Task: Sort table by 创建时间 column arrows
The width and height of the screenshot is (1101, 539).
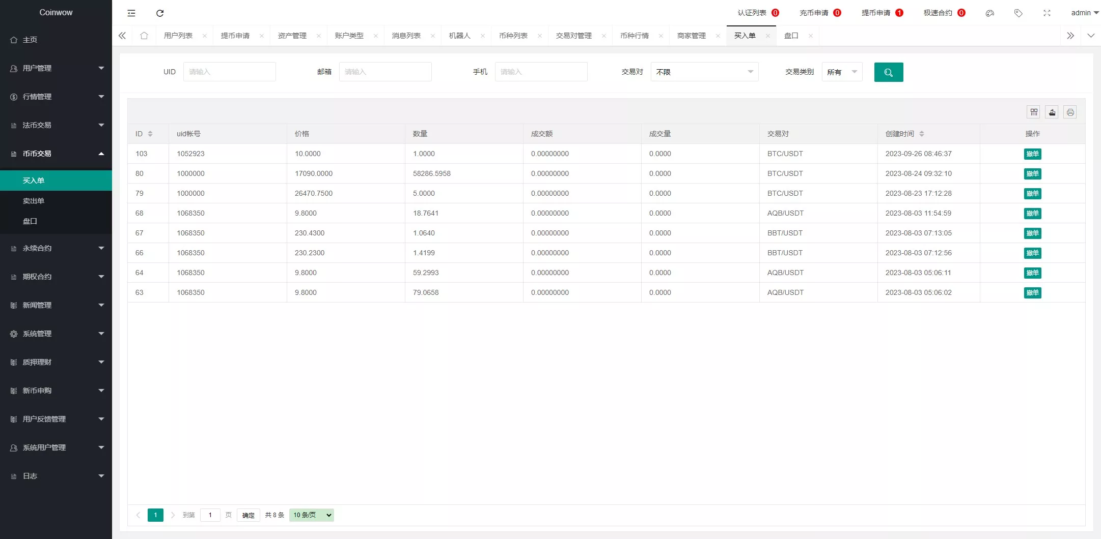Action: 921,134
